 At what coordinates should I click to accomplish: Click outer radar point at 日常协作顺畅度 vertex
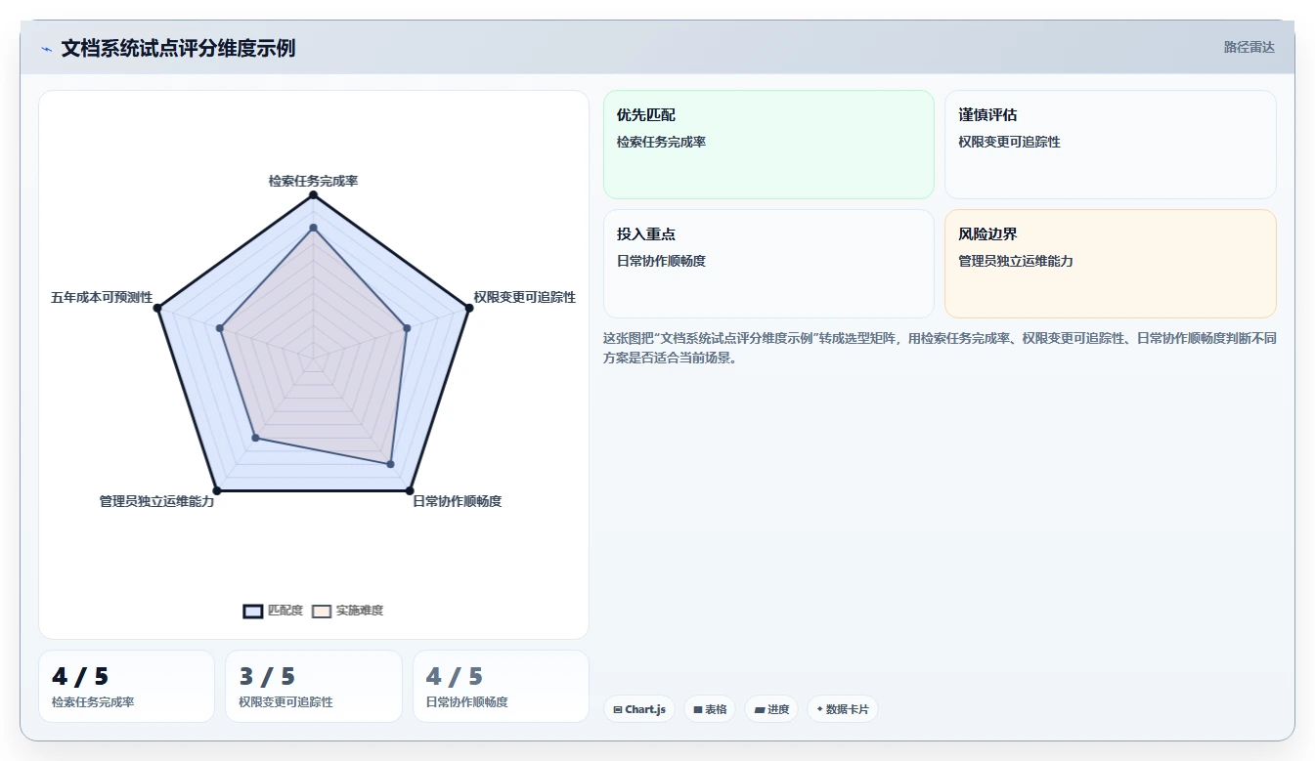pos(410,490)
